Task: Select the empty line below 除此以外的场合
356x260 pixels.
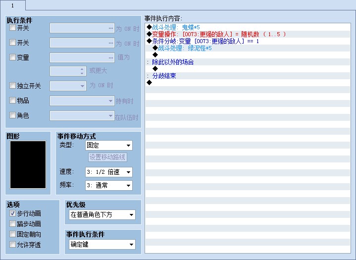Action: point(248,69)
